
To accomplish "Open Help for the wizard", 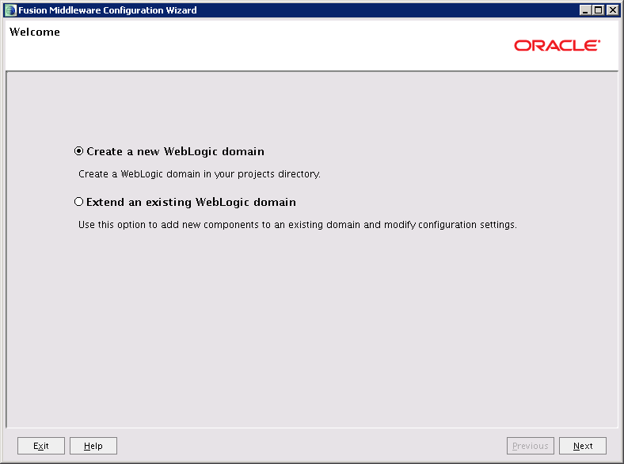I will coord(93,446).
